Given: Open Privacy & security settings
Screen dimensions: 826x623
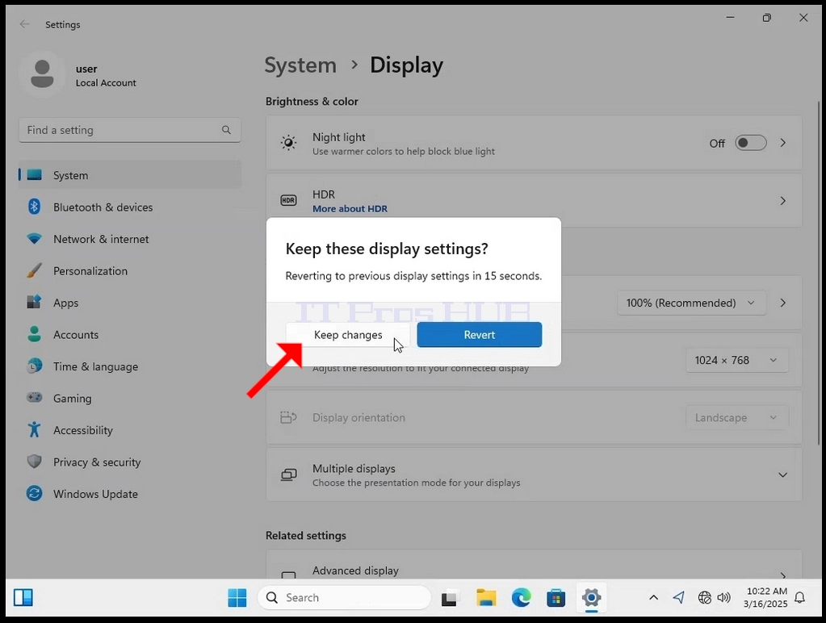Looking at the screenshot, I should tap(129, 462).
